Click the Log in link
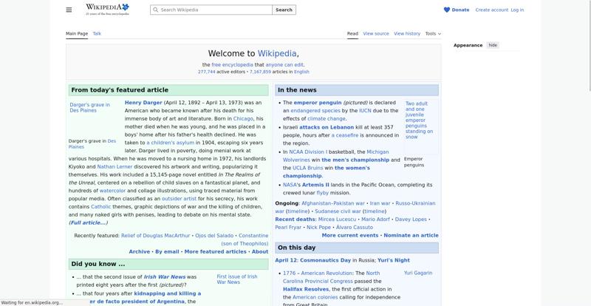The height and width of the screenshot is (306, 591). tap(517, 10)
